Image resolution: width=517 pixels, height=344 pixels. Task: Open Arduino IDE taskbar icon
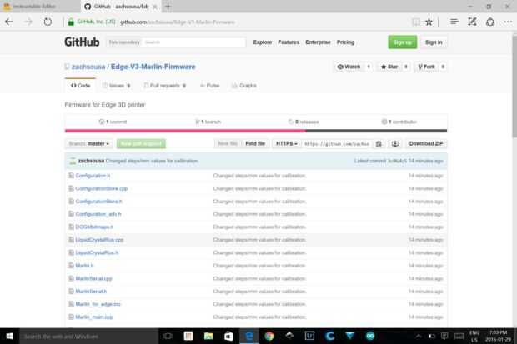pyautogui.click(x=370, y=336)
